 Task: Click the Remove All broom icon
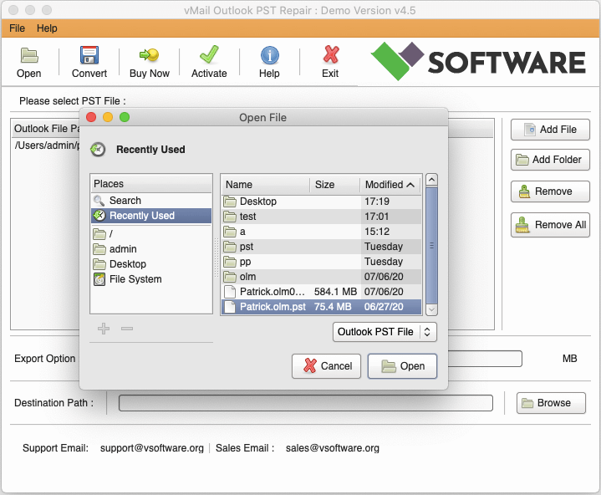pyautogui.click(x=522, y=225)
